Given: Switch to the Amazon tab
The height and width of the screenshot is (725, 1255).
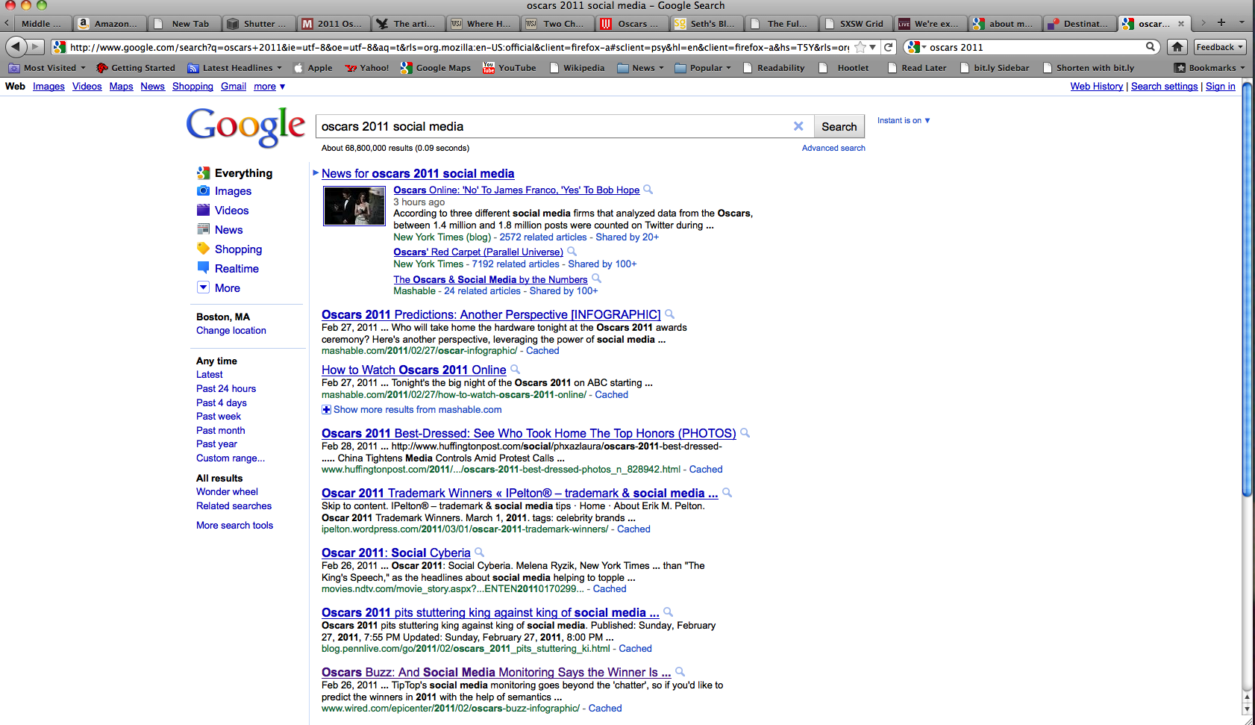Looking at the screenshot, I should click(x=109, y=24).
